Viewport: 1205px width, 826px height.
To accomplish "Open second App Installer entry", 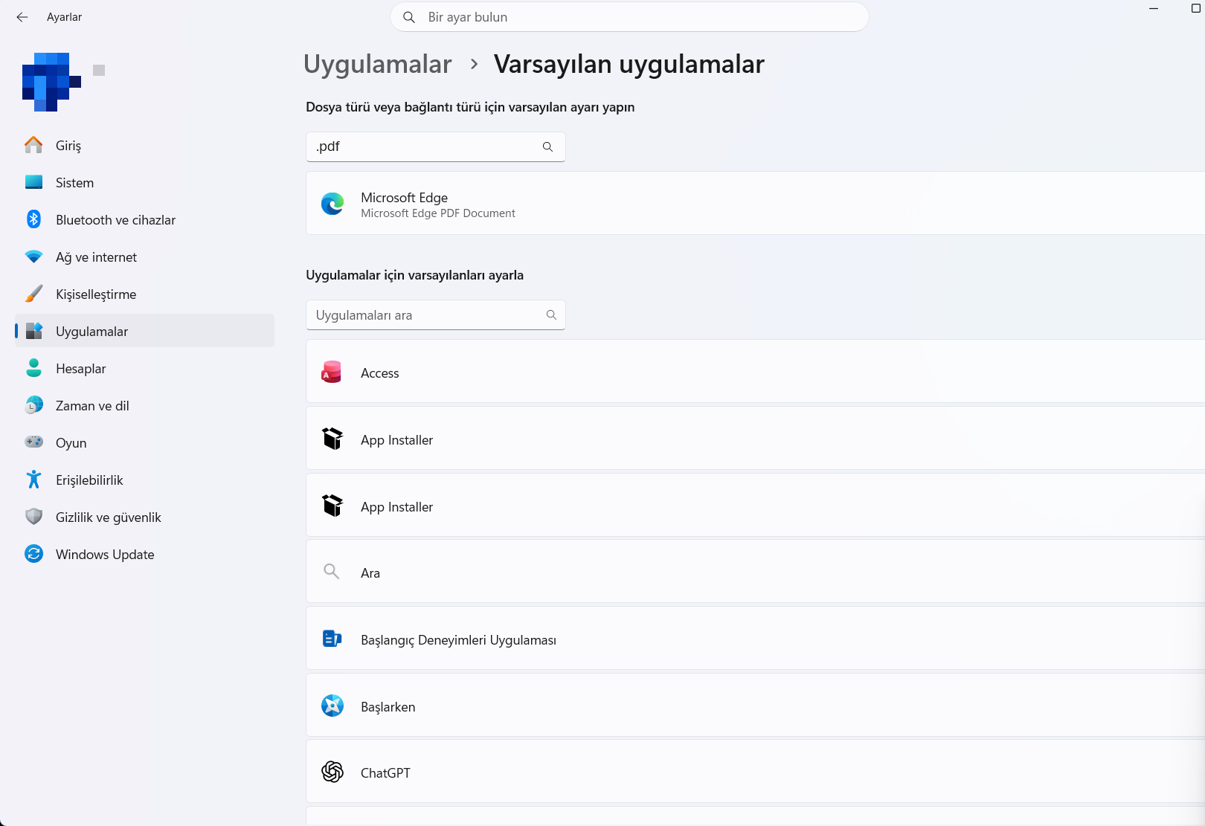I will tap(755, 505).
